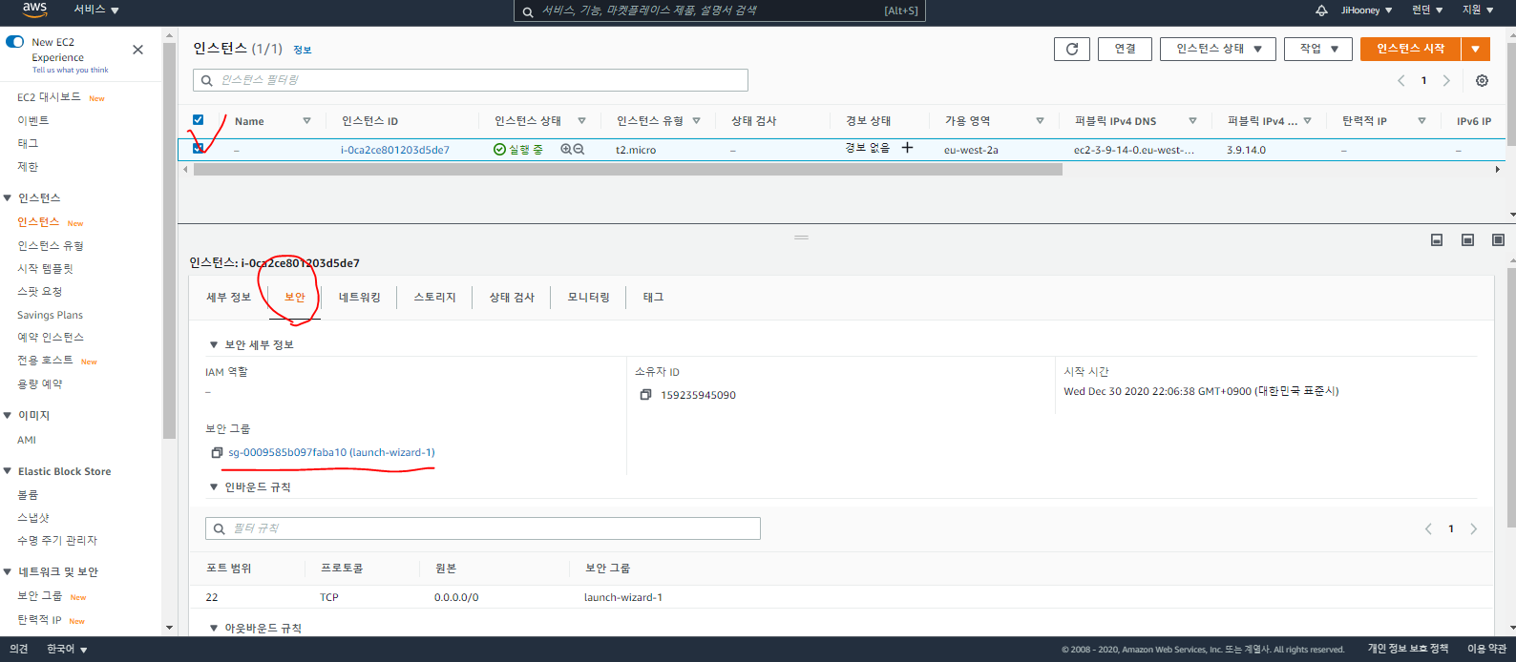The height and width of the screenshot is (662, 1516).
Task: Switch to the 모니터링 tab
Action: 589,298
